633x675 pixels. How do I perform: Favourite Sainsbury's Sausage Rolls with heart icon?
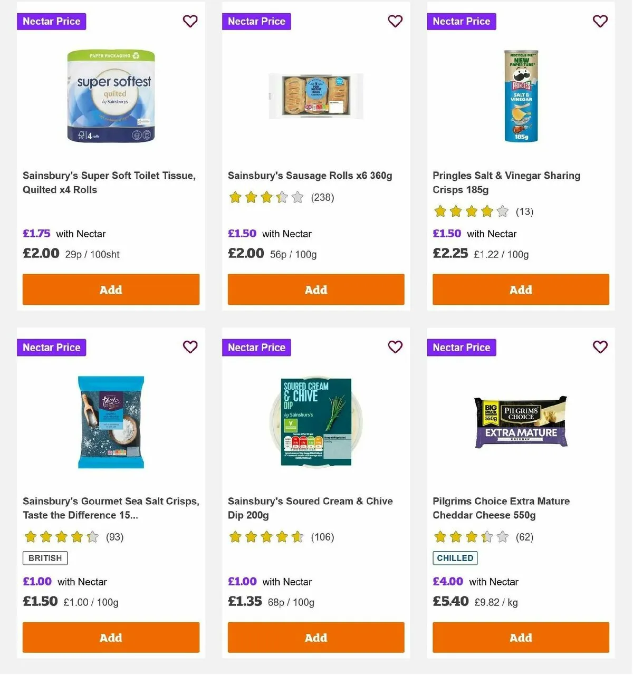tap(395, 21)
